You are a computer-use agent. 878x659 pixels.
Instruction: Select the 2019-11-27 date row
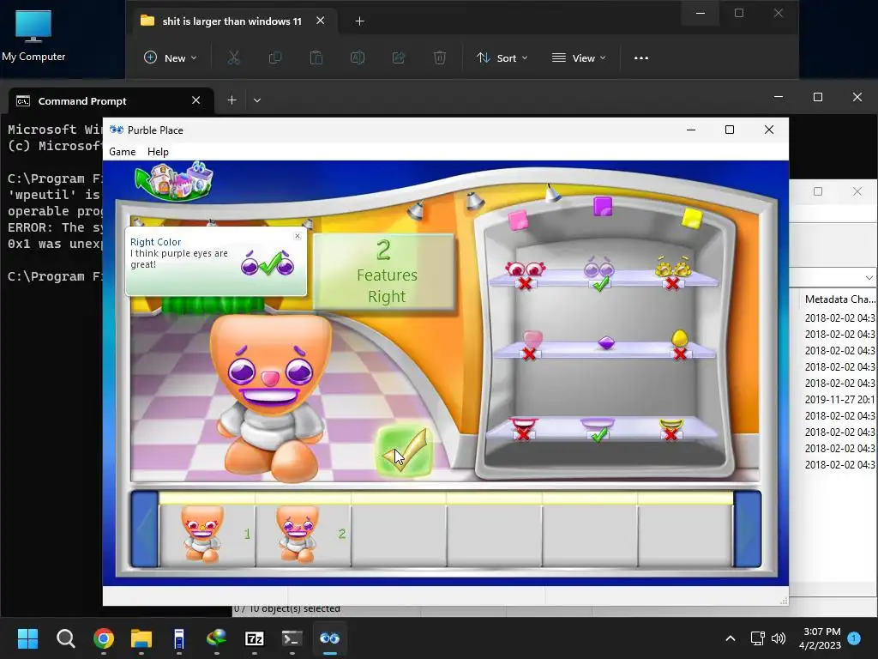tap(839, 400)
